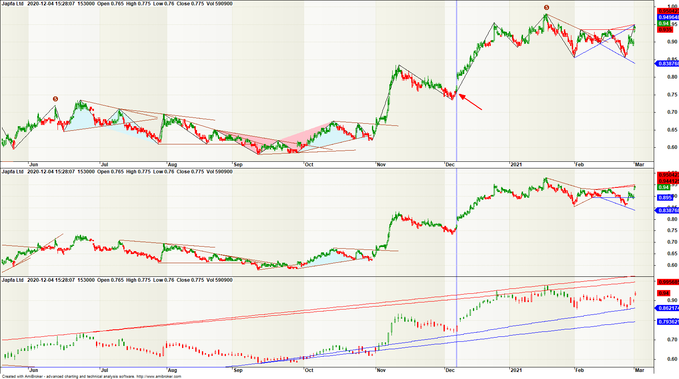Click 0.60 value on top pane price axis
This screenshot has width=679, height=379.
pos(672,147)
